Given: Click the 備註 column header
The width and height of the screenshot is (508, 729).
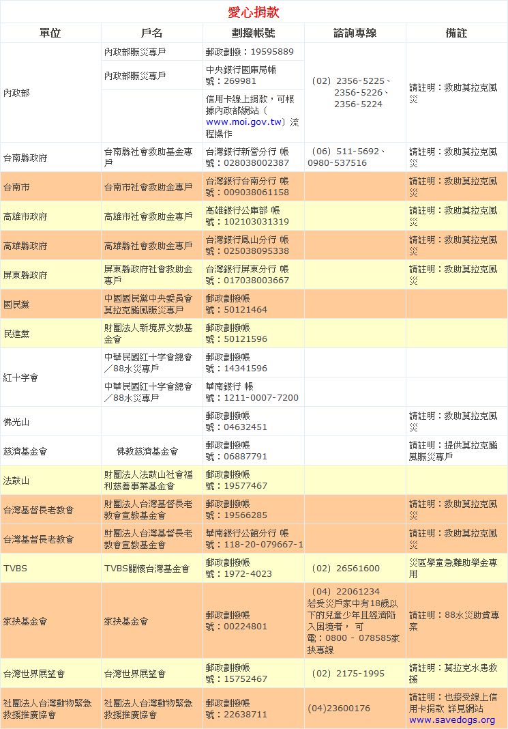Looking at the screenshot, I should click(456, 33).
